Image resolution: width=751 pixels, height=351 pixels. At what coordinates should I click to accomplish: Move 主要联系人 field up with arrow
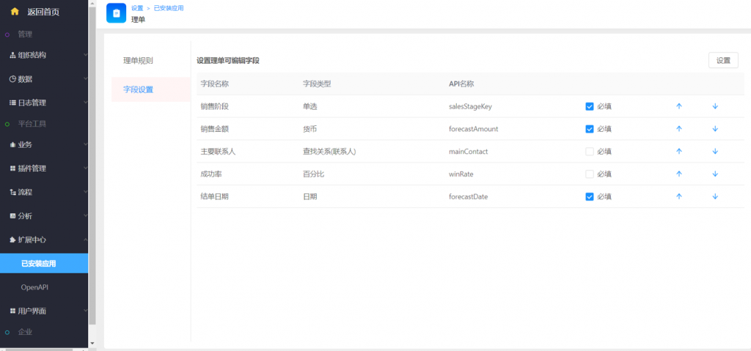click(678, 152)
